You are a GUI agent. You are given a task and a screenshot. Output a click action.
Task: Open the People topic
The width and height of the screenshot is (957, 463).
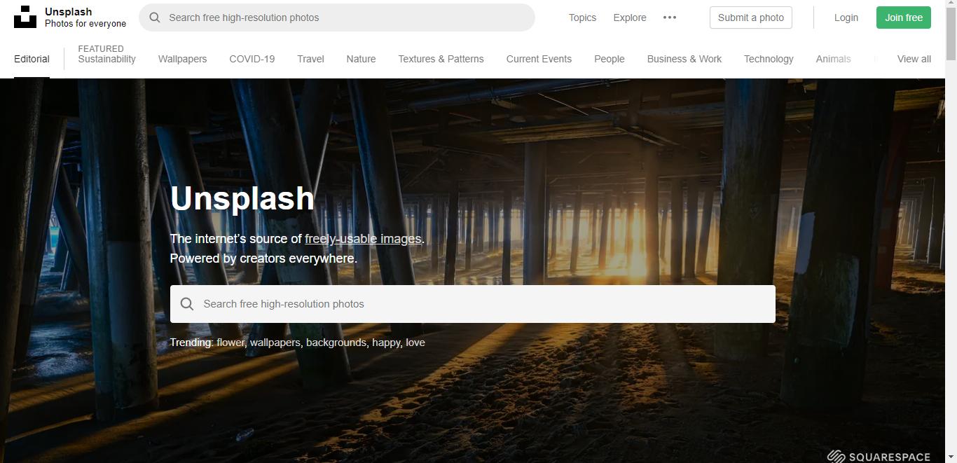[x=610, y=59]
